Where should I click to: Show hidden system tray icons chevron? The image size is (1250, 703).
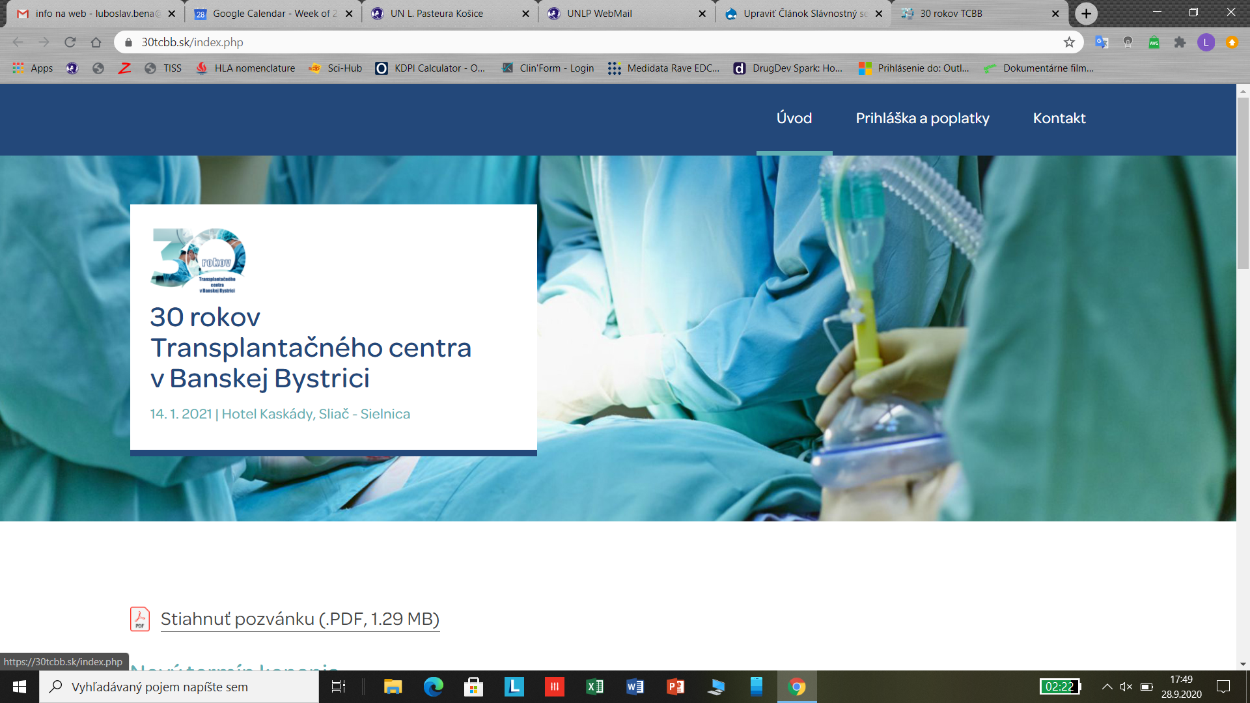point(1107,687)
